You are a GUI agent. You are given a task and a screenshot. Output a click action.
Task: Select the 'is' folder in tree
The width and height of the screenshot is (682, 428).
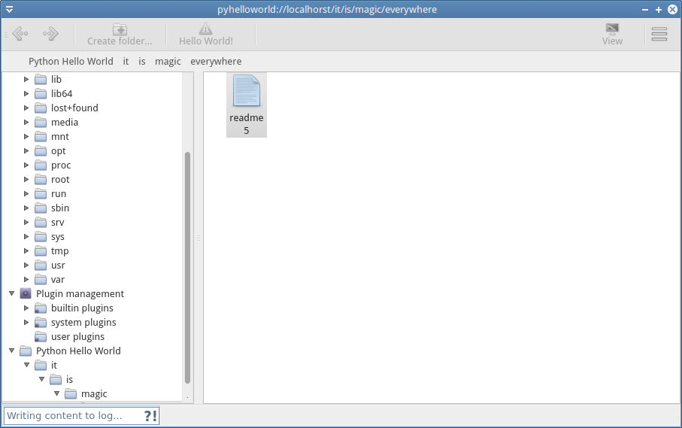(x=69, y=380)
